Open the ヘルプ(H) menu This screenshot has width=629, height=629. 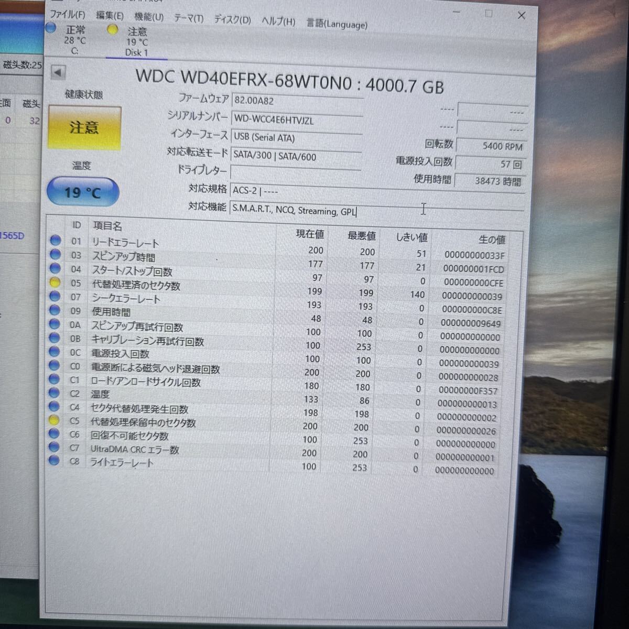pos(278,21)
